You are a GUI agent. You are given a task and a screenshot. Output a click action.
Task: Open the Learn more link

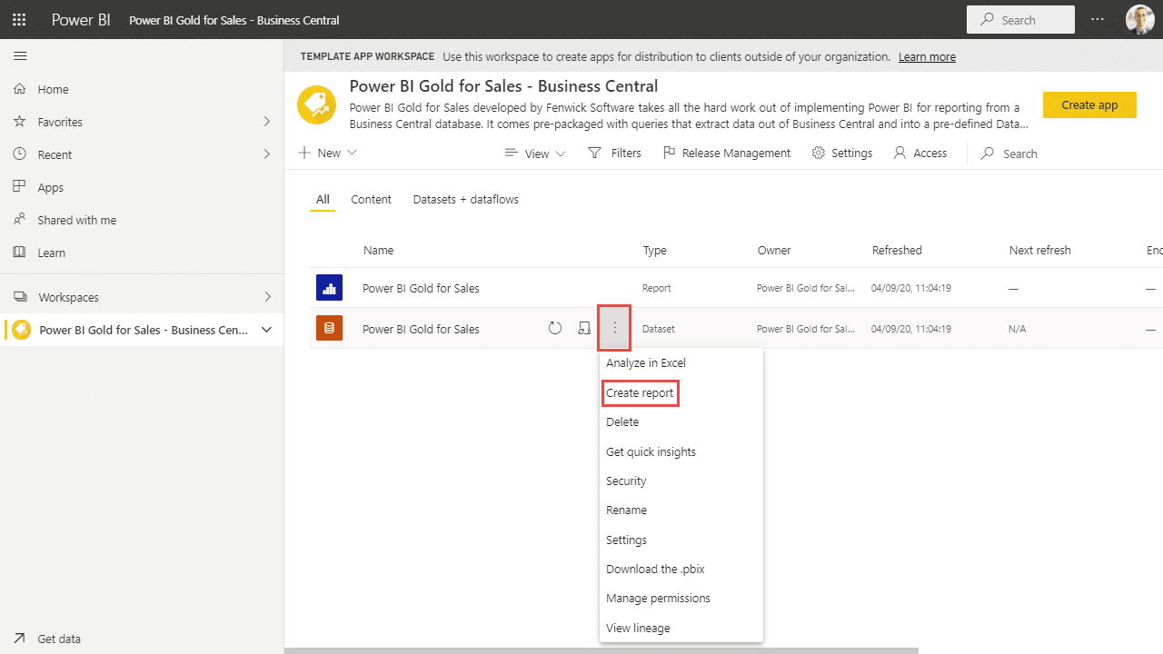tap(927, 56)
